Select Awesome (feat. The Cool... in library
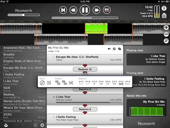Image resolution: width=170 pixels, height=128 pixels. pyautogui.click(x=23, y=49)
